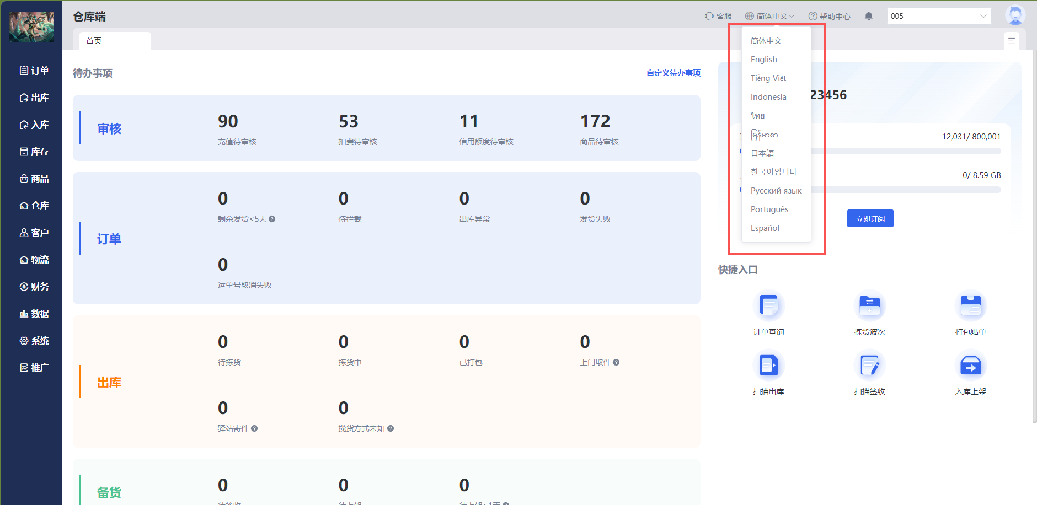Open the 打包贴单 shortcut icon
This screenshot has height=505, width=1037.
coord(970,306)
